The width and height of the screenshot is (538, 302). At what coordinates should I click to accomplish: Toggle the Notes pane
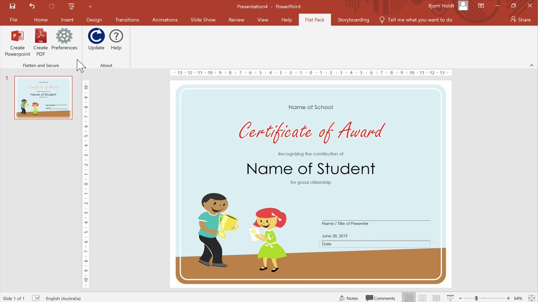click(348, 298)
